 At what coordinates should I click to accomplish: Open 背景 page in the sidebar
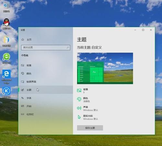pos(46,65)
